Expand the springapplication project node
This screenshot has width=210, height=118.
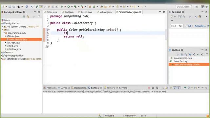coord(1,55)
